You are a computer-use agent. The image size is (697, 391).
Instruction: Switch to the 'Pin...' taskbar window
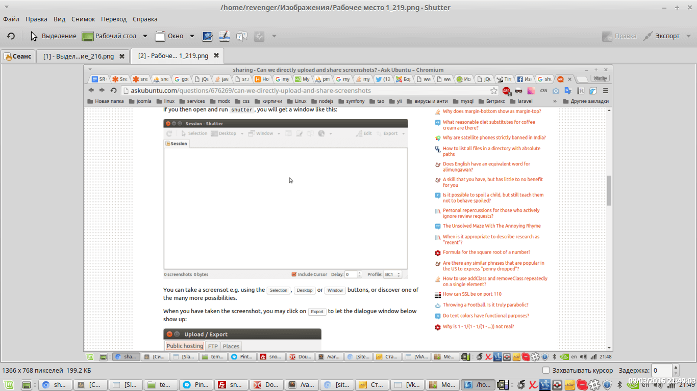coord(195,385)
